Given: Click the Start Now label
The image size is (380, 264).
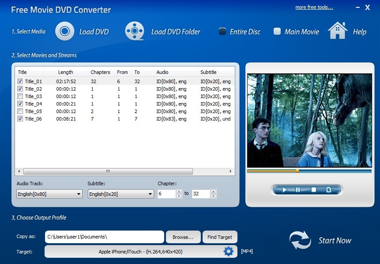Looking at the screenshot, I should pos(335,240).
